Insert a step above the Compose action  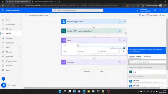pos(94,57)
